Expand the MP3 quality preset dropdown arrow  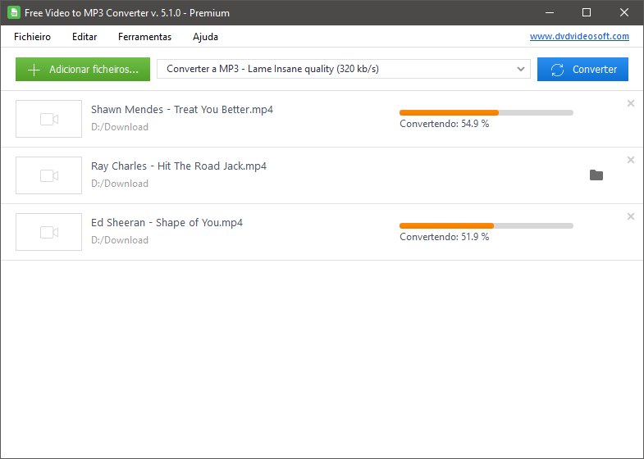520,69
